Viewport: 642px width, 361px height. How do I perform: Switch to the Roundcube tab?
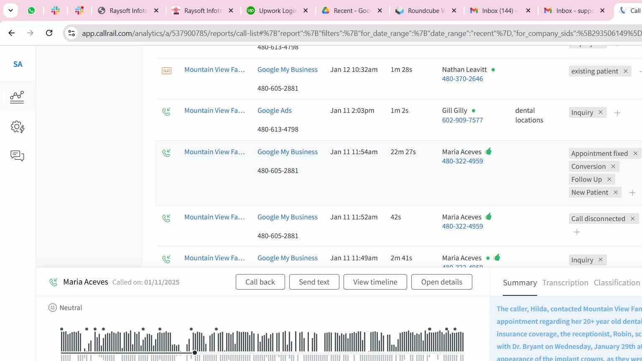[425, 10]
